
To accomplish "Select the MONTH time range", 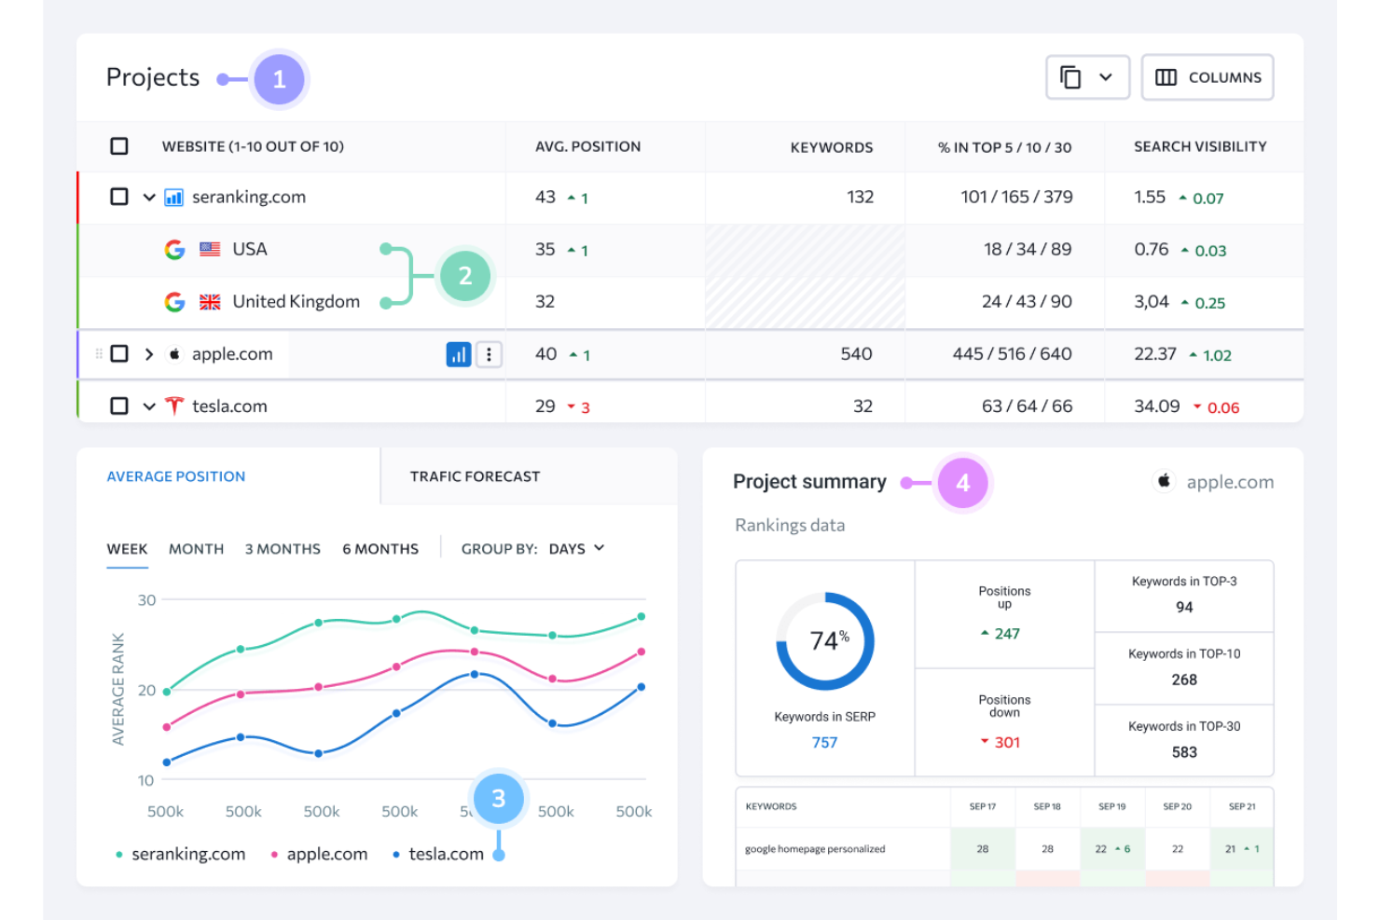I will click(x=196, y=549).
